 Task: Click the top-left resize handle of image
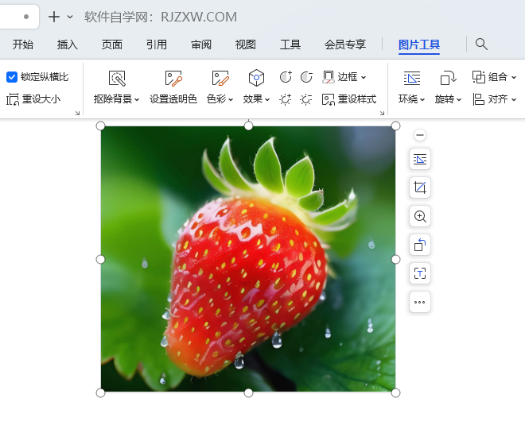click(x=100, y=126)
